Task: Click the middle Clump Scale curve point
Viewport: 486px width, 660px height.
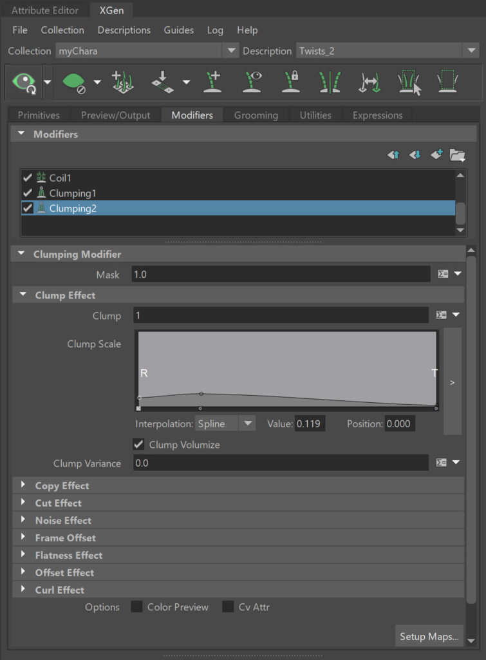Action: point(201,393)
